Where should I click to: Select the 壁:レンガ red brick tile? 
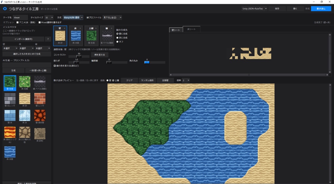click(40, 100)
